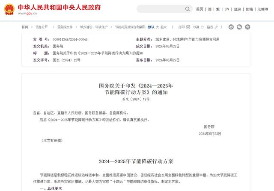Select extra large font size 超大

pos(164,27)
